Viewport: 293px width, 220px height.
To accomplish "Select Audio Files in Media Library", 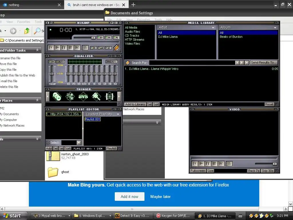I will [x=132, y=32].
